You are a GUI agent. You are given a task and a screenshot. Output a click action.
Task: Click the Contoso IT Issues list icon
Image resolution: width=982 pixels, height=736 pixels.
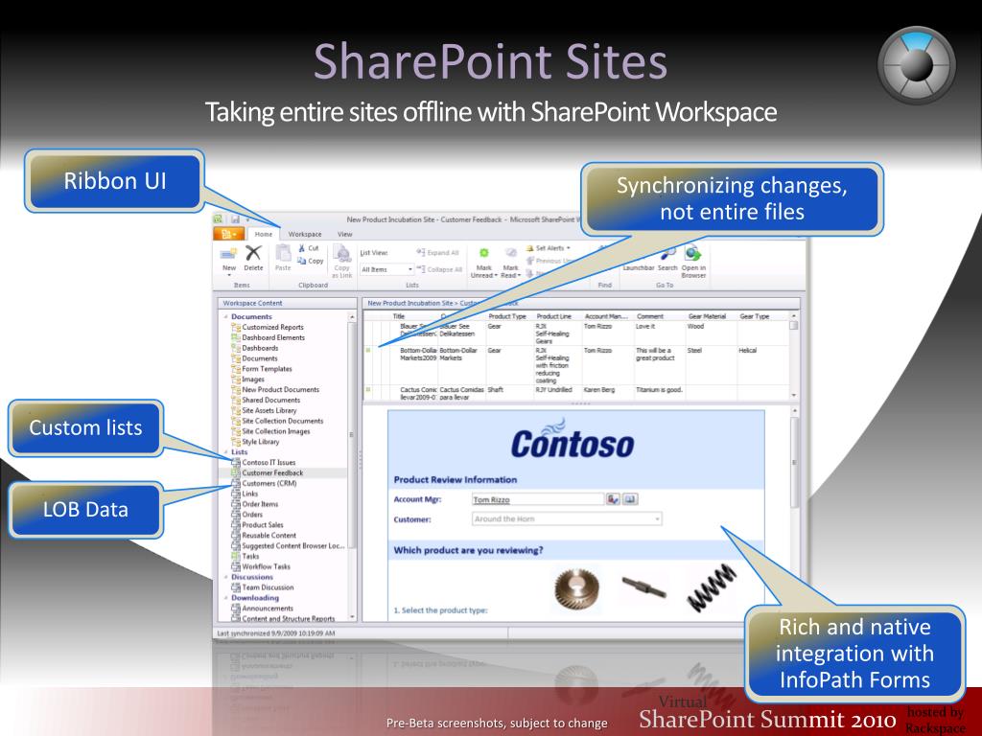236,463
